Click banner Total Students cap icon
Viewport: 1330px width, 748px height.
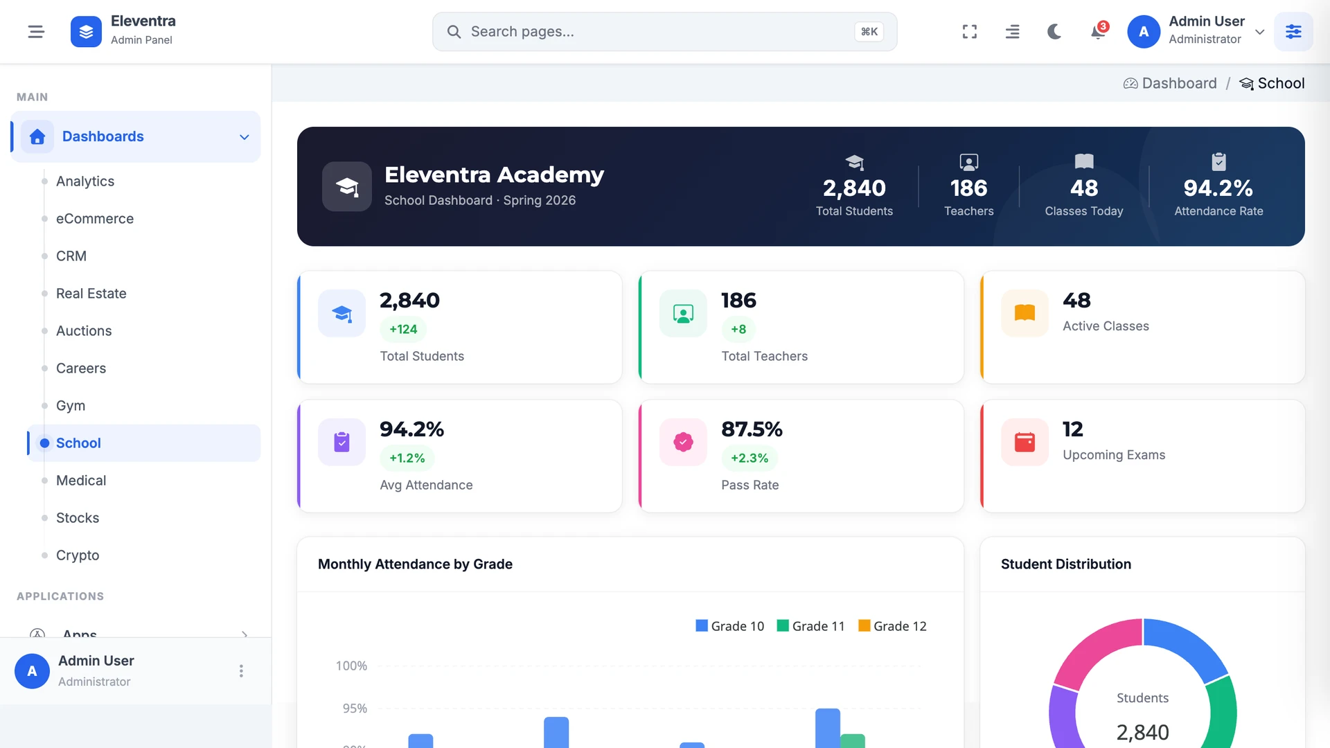click(x=854, y=162)
